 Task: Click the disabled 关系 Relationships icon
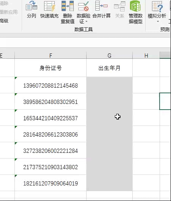pyautogui.click(x=120, y=9)
